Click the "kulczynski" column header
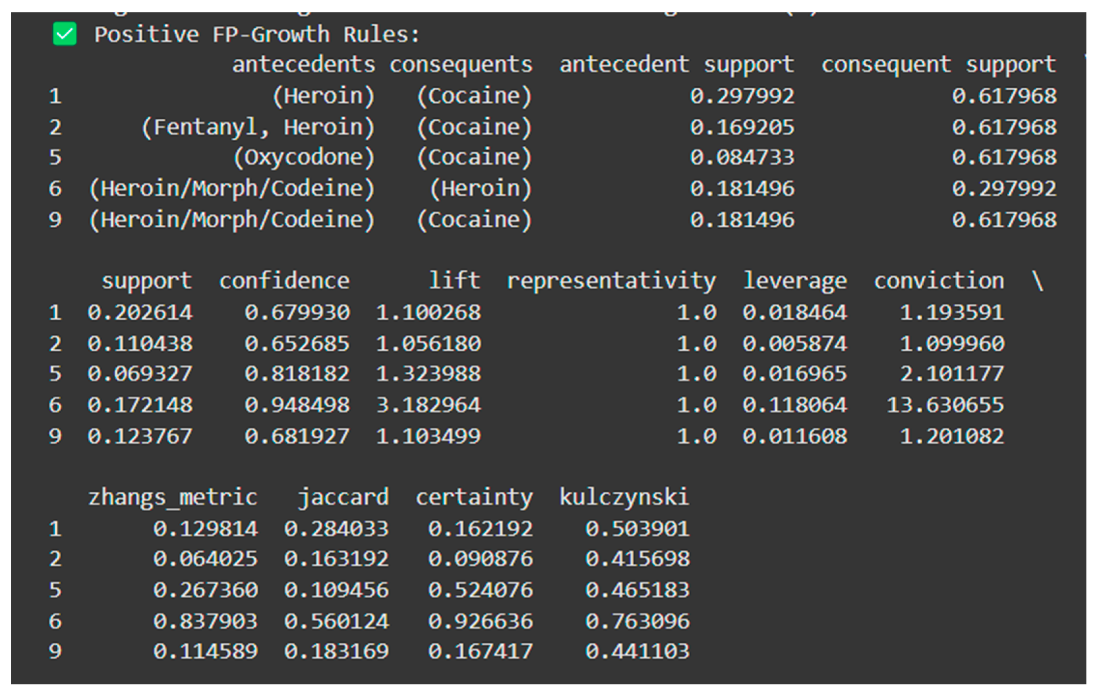This screenshot has height=699, width=1096. coord(624,497)
